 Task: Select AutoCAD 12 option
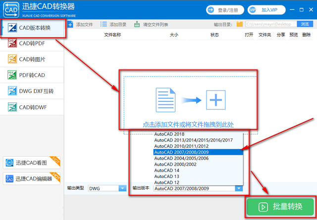[x=198, y=182]
